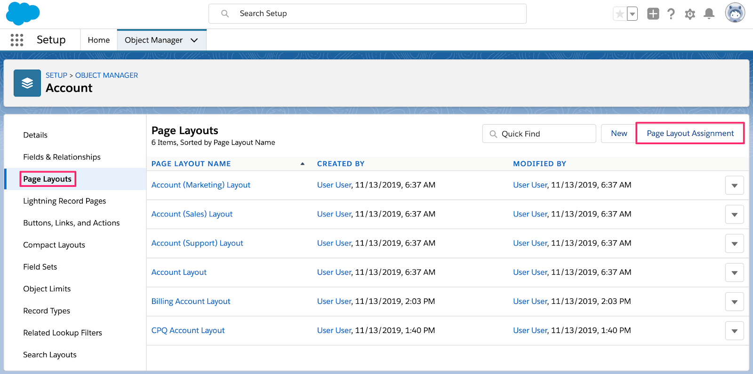Open Related Lookup Filters in the sidebar
The image size is (753, 374).
[63, 333]
